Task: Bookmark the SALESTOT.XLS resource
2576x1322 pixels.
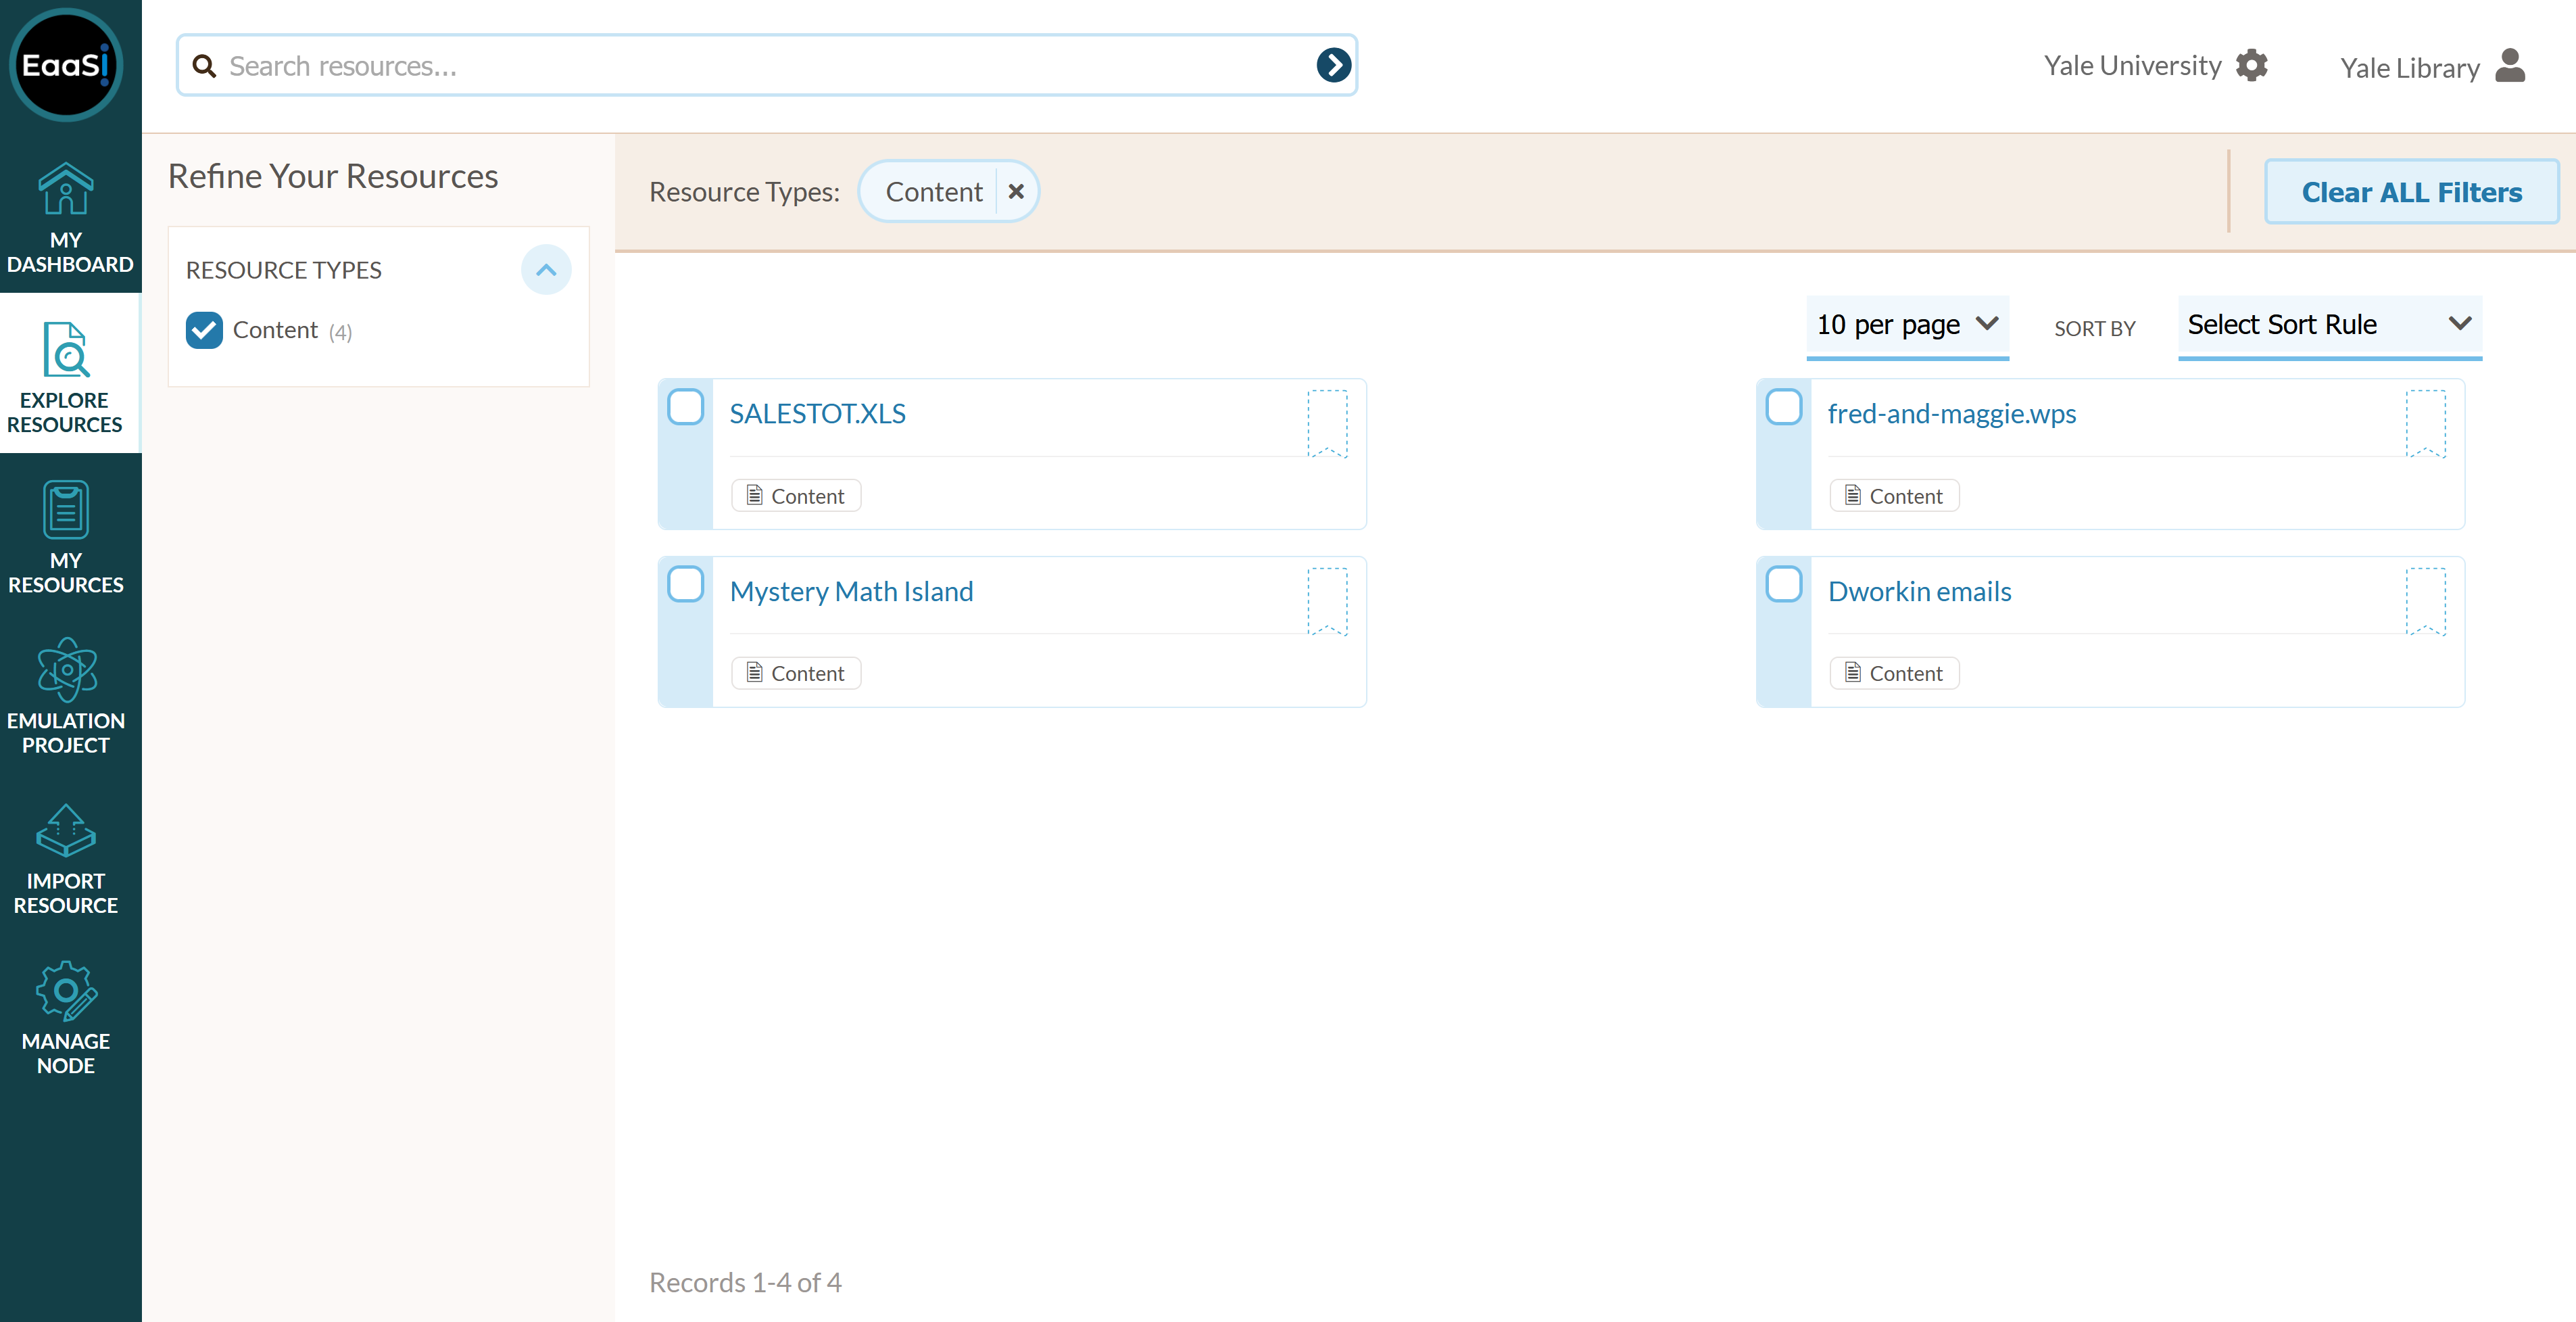Action: tap(1327, 423)
